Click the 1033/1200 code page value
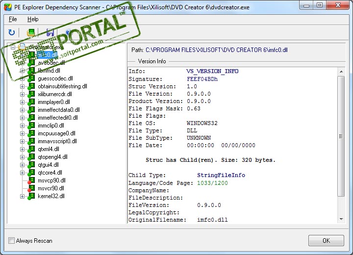This screenshot has width=353, height=255. click(212, 183)
